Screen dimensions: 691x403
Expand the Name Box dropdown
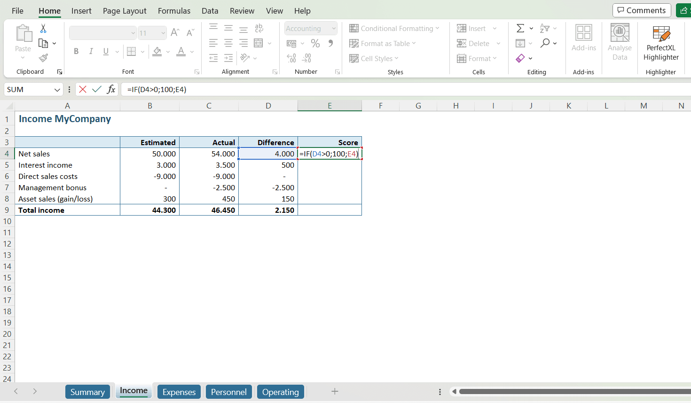pos(57,90)
